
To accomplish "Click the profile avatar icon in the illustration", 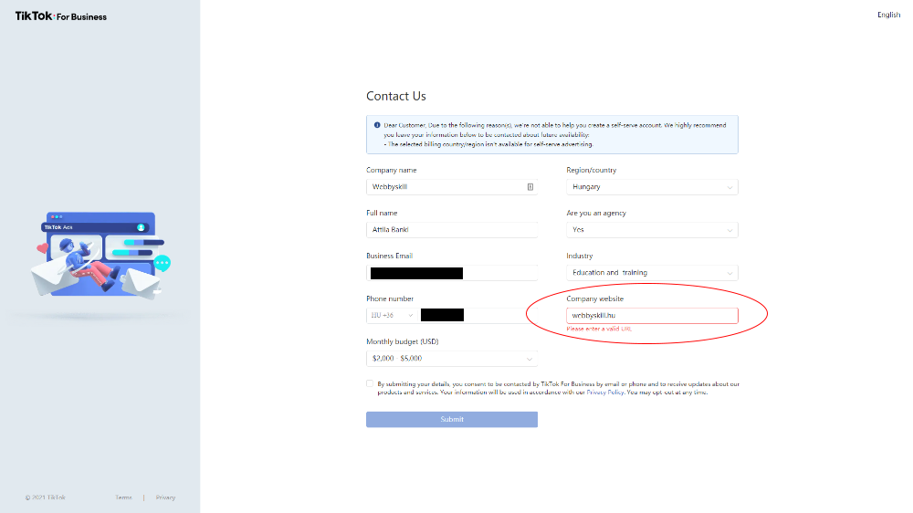I will click(x=142, y=226).
